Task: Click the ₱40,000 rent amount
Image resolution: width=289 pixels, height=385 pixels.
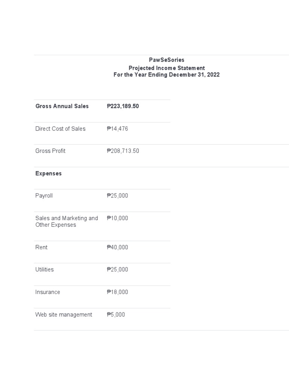Action: 117,247
